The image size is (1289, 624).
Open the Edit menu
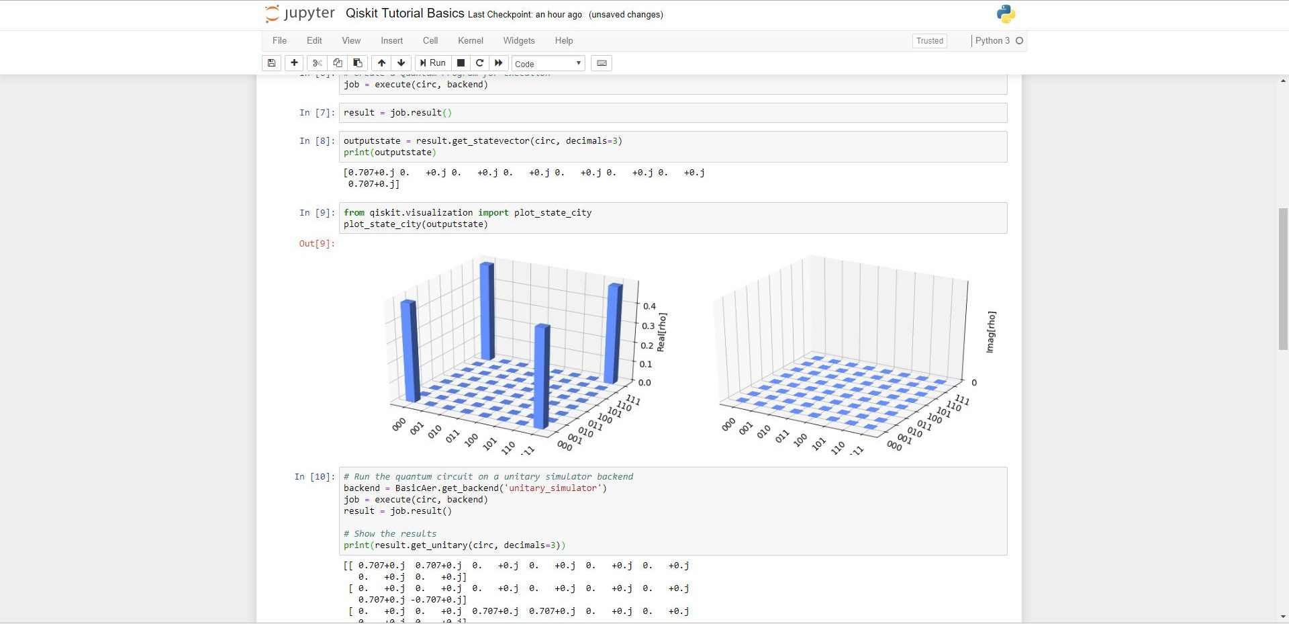tap(314, 41)
